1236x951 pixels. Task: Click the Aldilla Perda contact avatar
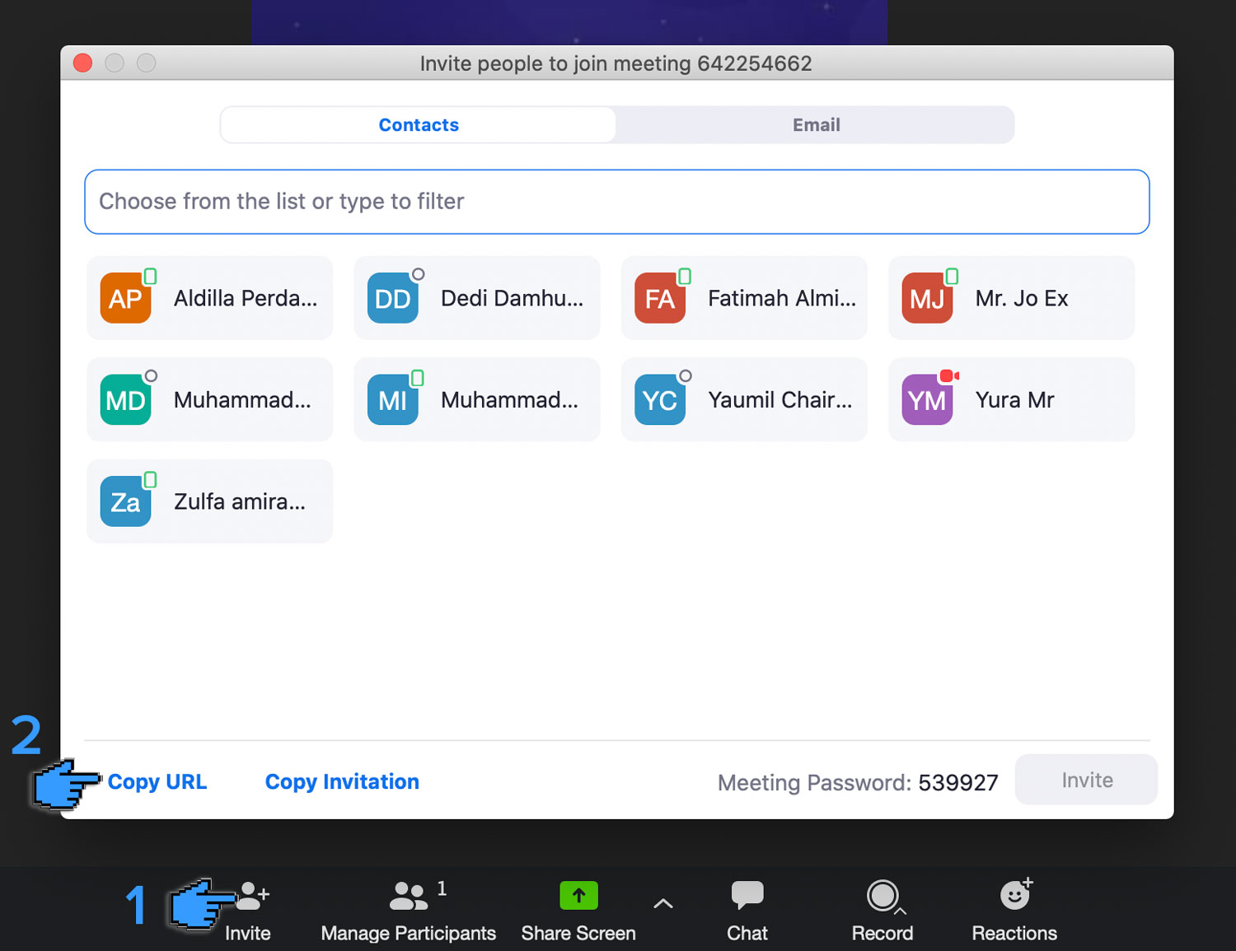pos(126,298)
